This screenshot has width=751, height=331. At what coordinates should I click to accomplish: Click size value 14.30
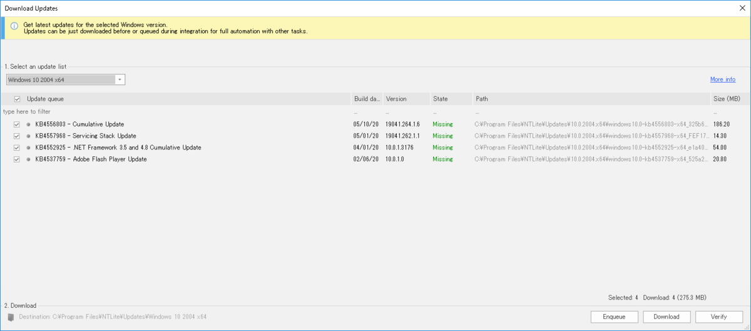tap(719, 136)
